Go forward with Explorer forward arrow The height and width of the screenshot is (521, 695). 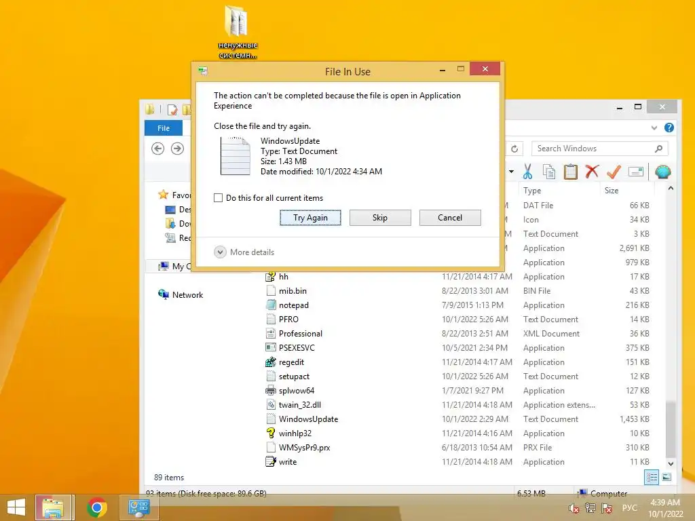[177, 149]
